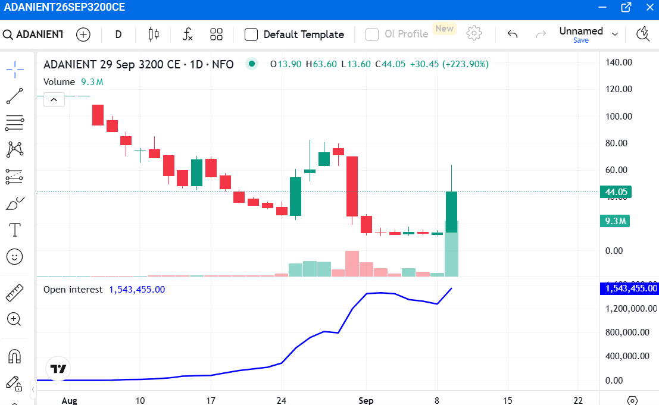This screenshot has width=659, height=405.
Task: Select the Text annotation tool
Action: coord(15,230)
